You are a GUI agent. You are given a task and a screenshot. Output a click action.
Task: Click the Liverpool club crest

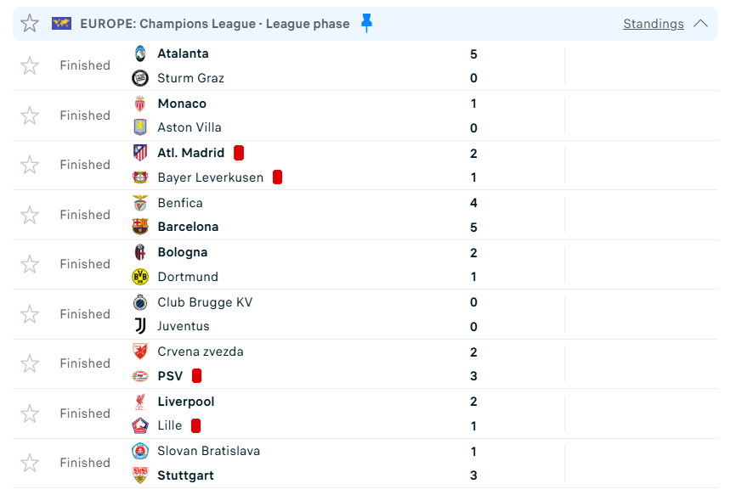coord(140,402)
